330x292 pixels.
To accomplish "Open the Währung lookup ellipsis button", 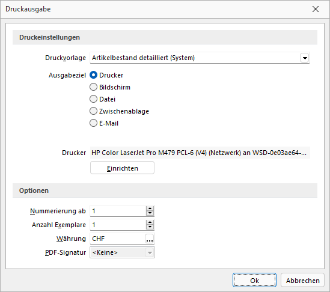I will tap(150, 239).
